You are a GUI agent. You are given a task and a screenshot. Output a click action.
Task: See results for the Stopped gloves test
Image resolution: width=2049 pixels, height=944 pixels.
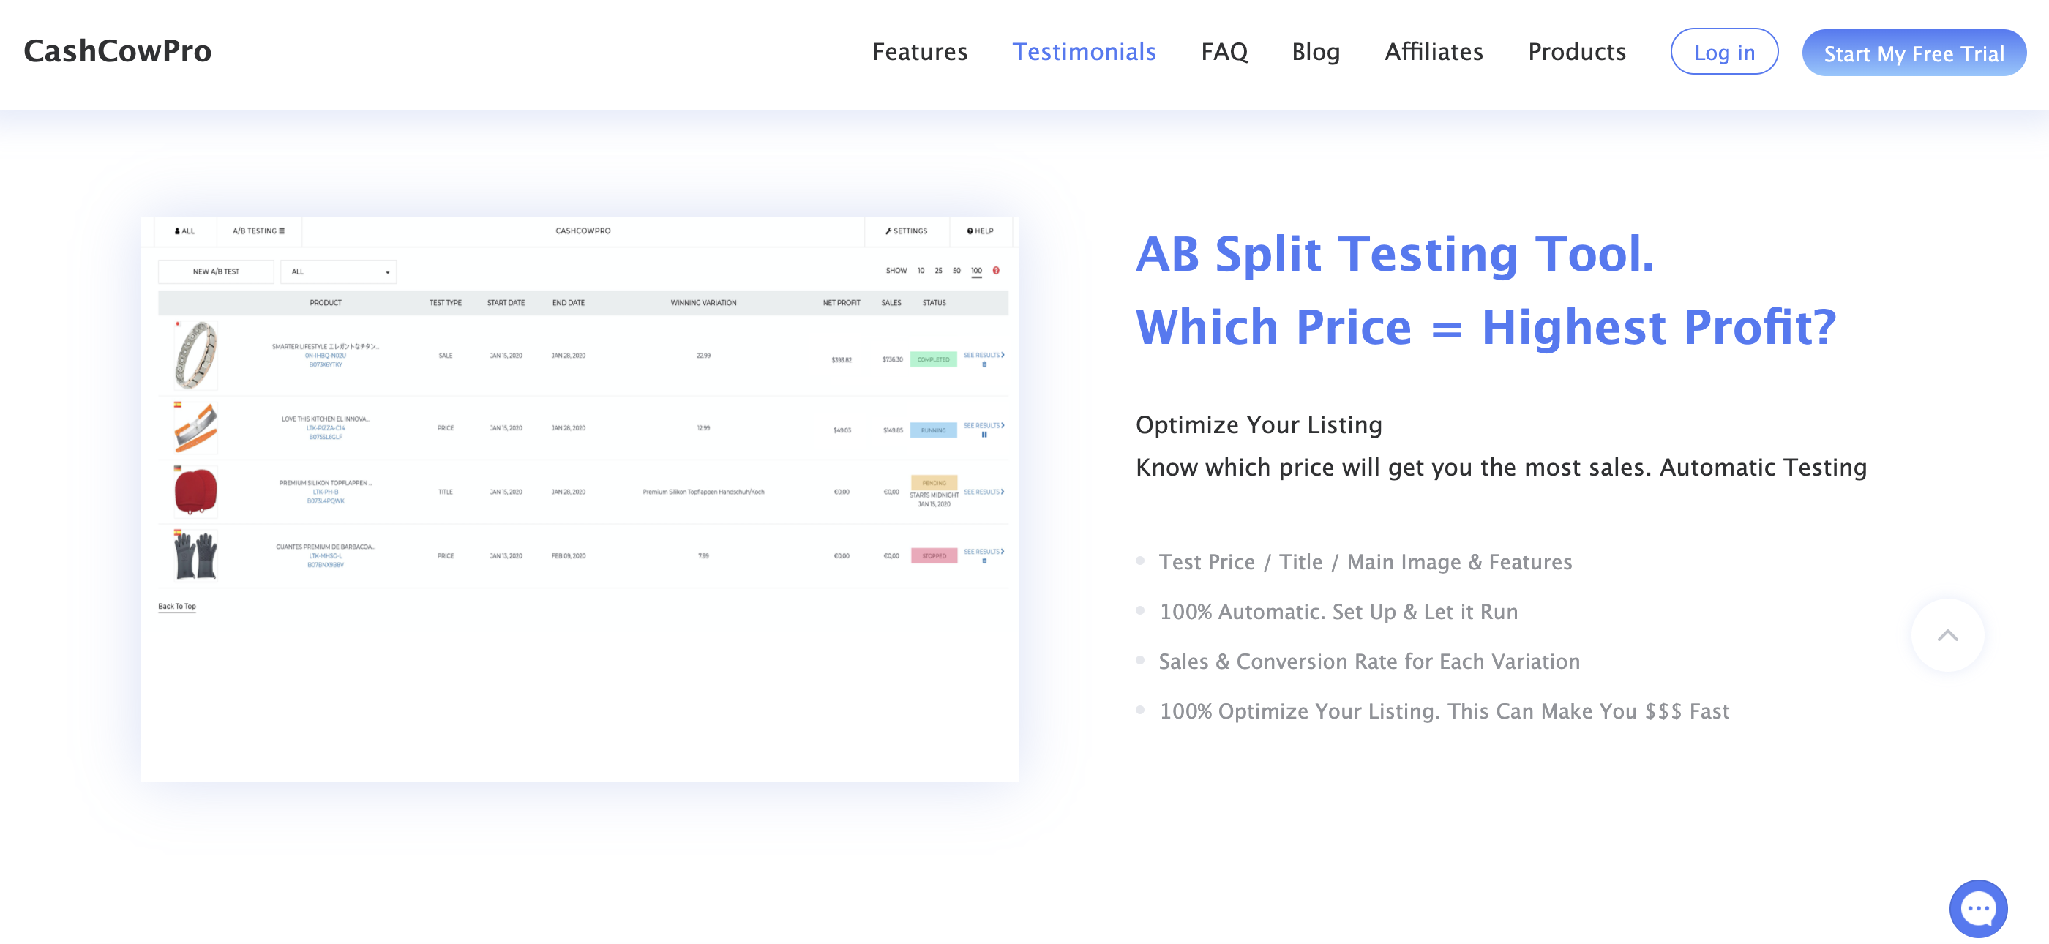point(983,551)
